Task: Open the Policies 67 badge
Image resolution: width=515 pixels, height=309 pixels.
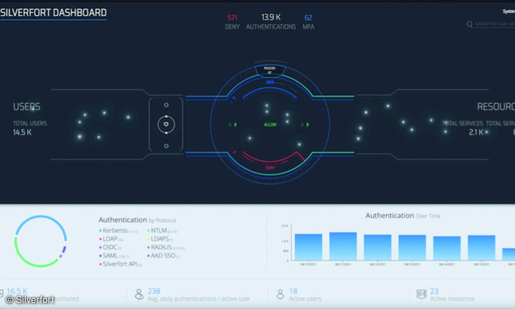Action: (x=270, y=70)
